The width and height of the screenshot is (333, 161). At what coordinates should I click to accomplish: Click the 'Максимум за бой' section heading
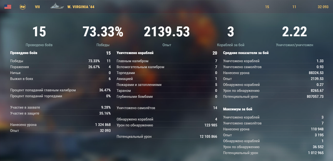238,109
